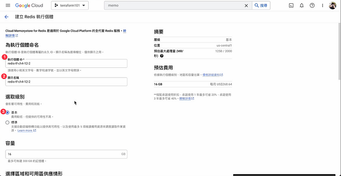Open the Learn more link for standard tier

coord(27,131)
